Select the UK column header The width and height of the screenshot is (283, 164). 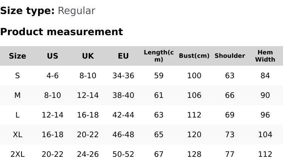(x=88, y=56)
